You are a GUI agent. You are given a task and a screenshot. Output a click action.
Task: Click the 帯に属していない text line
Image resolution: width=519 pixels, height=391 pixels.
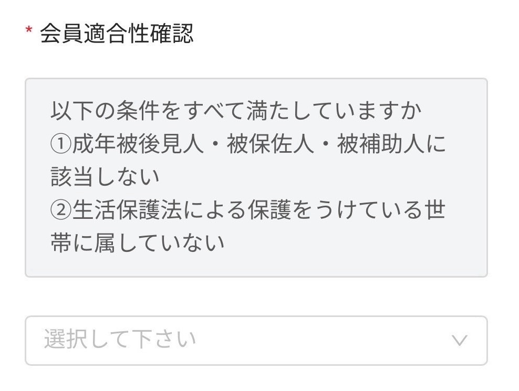(138, 243)
